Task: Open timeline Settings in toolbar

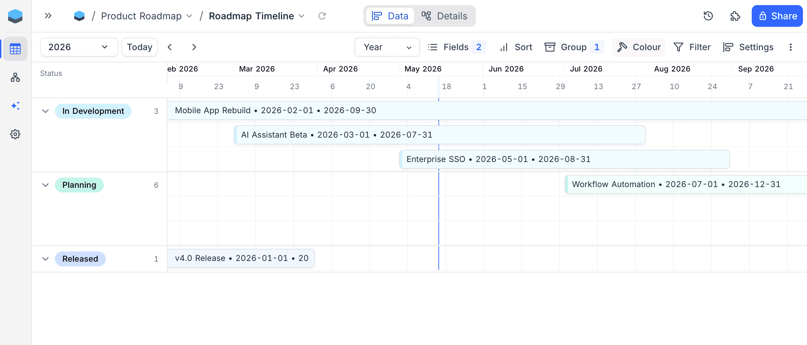Action: pos(748,47)
